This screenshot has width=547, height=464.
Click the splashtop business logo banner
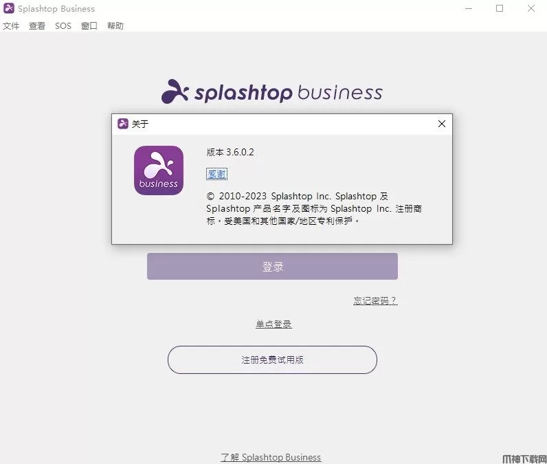[272, 91]
